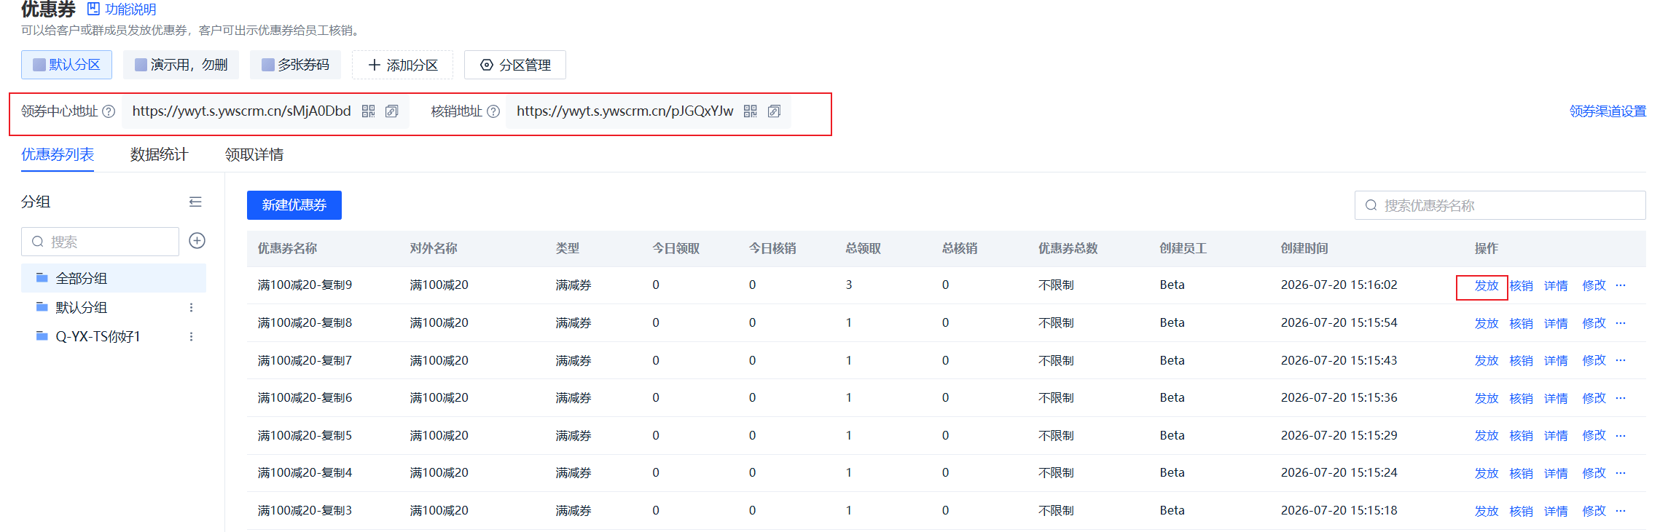Image resolution: width=1668 pixels, height=532 pixels.
Task: Open help tooltip beside 领券中心地址
Action: coord(109,111)
